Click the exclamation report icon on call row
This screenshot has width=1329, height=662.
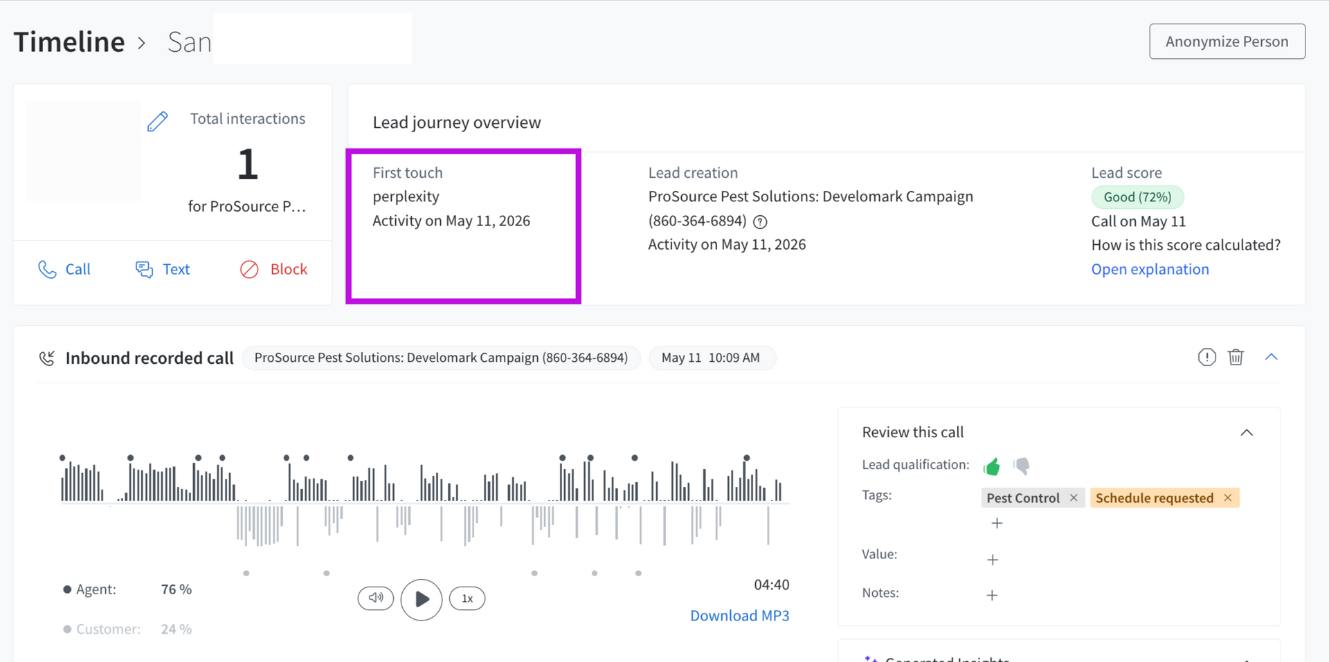coord(1206,357)
